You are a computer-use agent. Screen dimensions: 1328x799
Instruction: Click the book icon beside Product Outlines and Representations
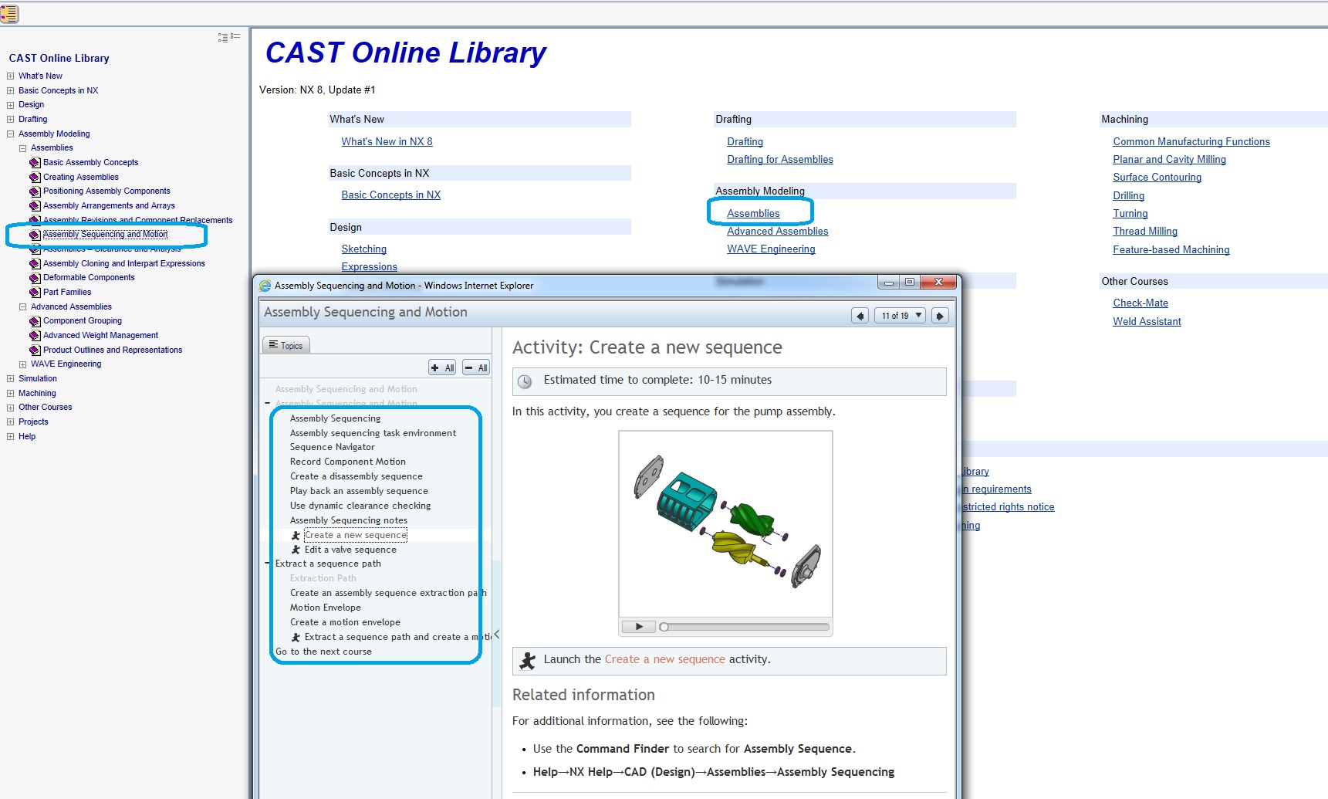pos(35,350)
